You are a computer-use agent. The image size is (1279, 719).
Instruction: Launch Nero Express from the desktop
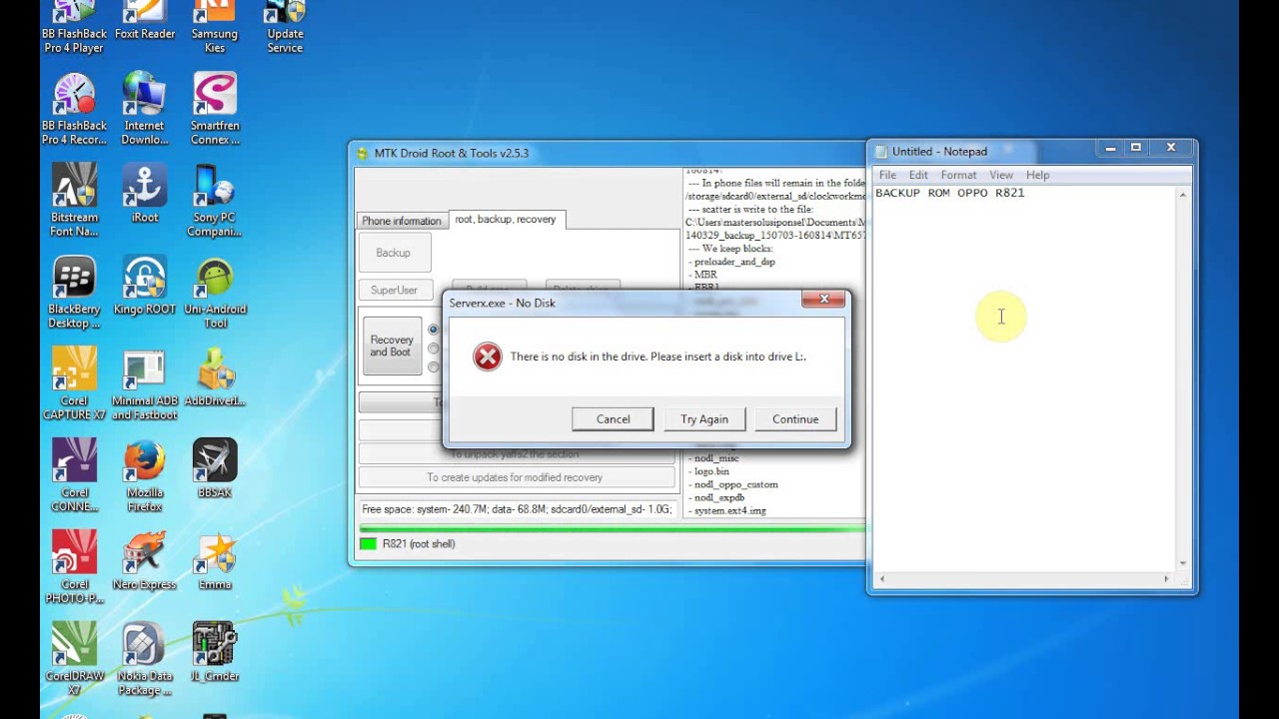point(144,562)
